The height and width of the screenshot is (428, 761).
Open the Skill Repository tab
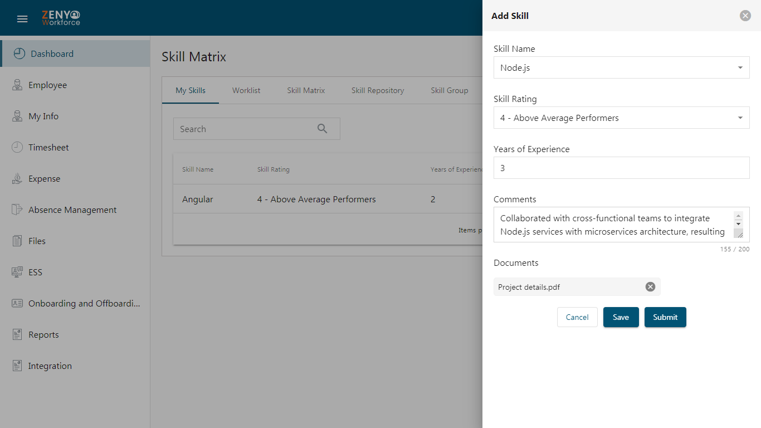tap(378, 90)
